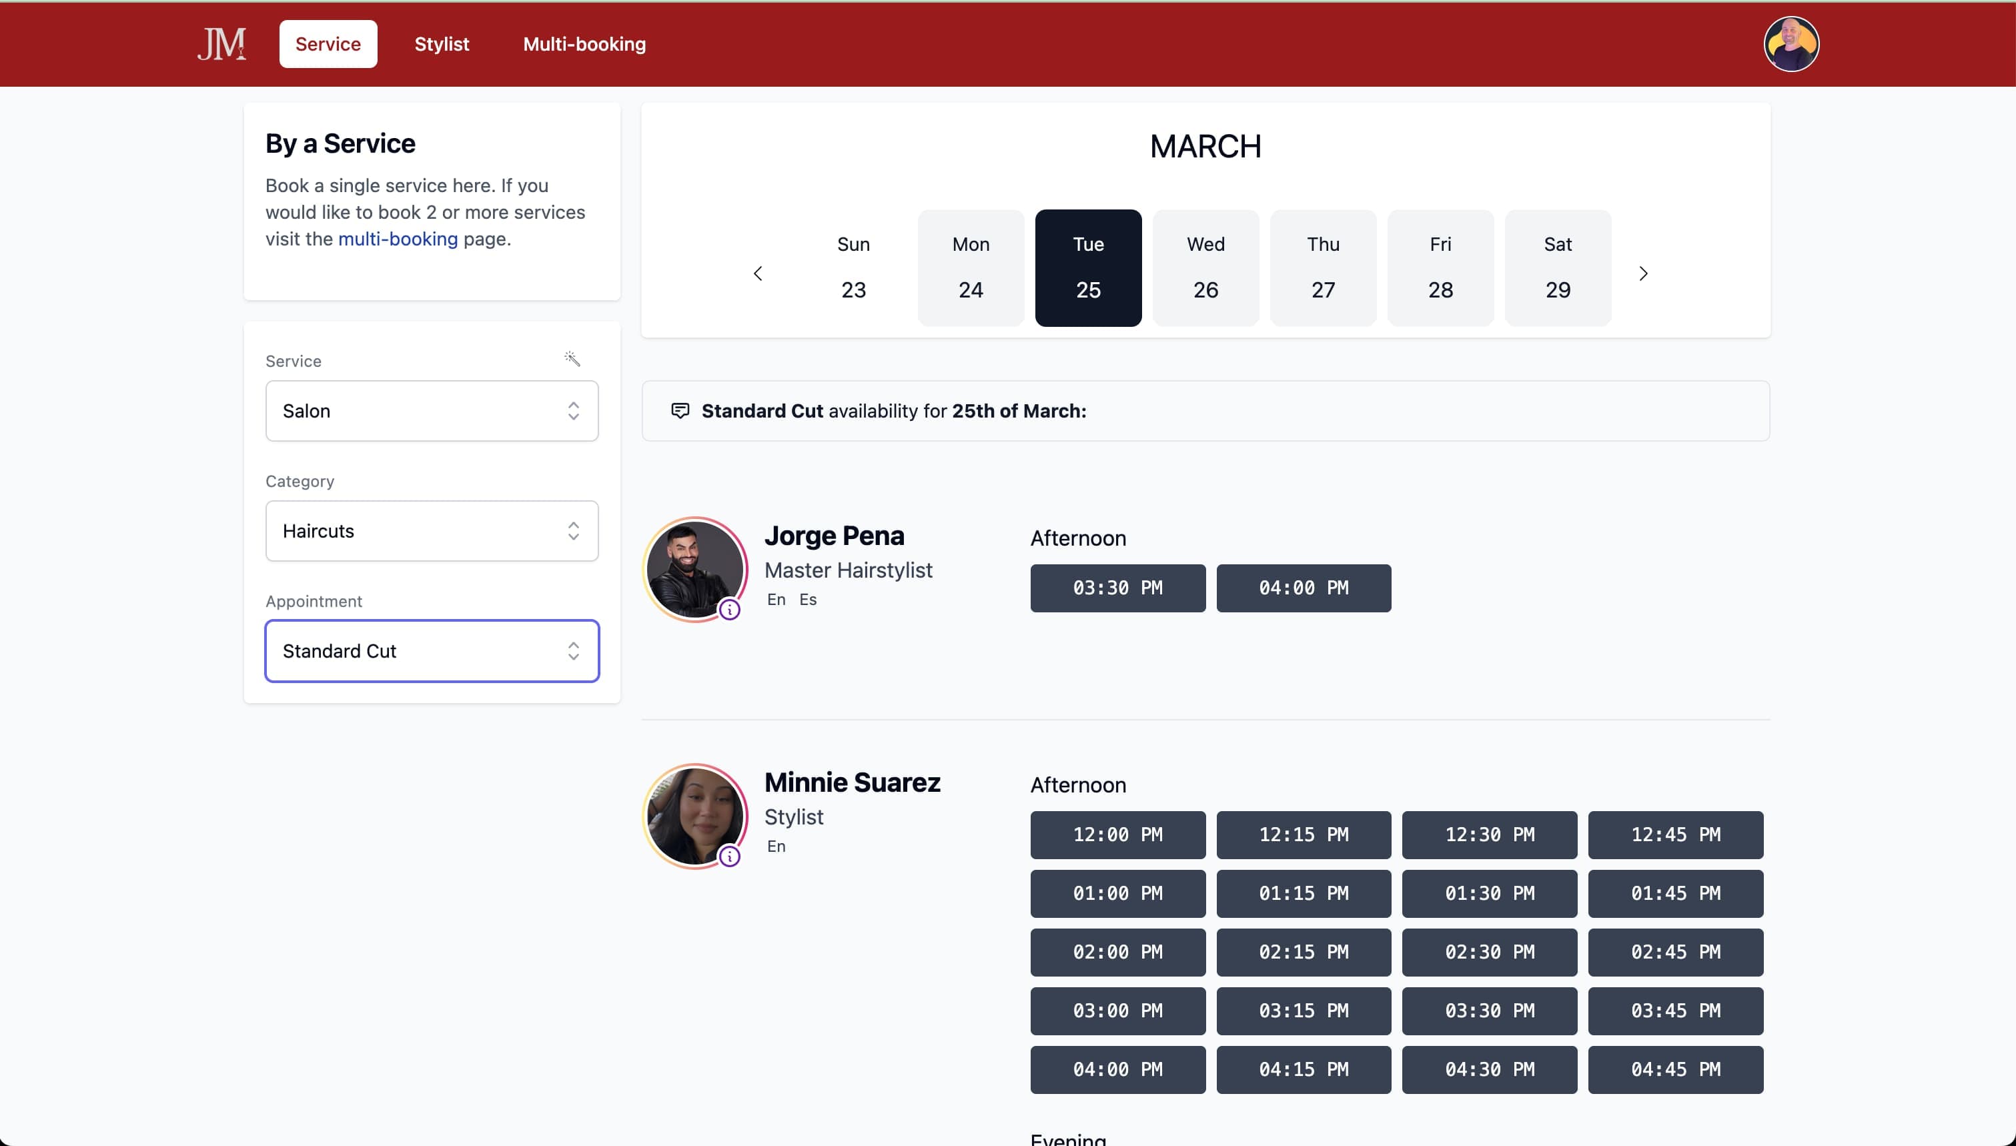Image resolution: width=2016 pixels, height=1146 pixels.
Task: Click the JM logo in the header
Action: click(x=222, y=43)
